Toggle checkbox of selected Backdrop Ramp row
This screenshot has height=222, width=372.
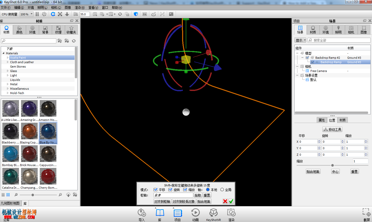[x=313, y=62]
